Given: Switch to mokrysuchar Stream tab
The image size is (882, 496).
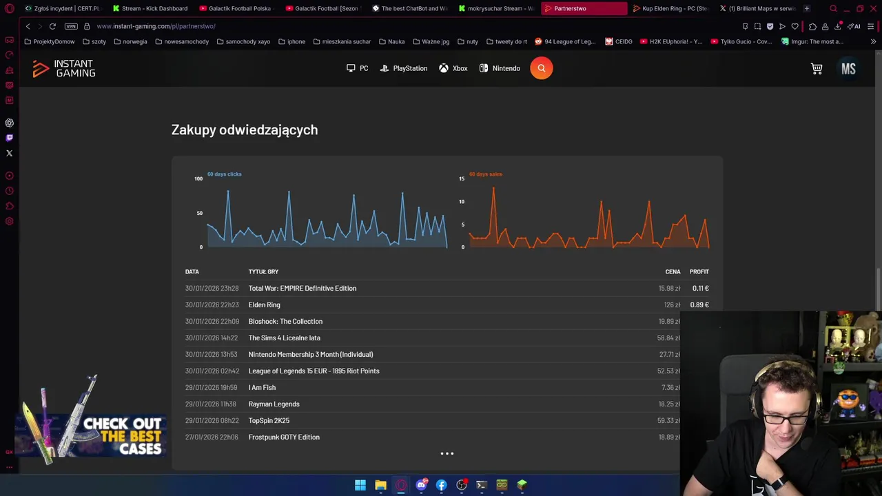Looking at the screenshot, I should point(496,8).
